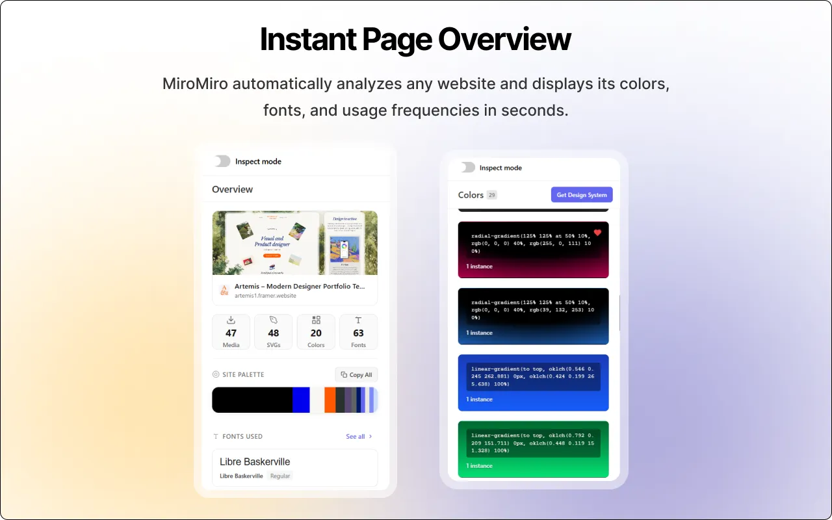
Task: Select the orange swatch in site palette
Action: [x=330, y=400]
